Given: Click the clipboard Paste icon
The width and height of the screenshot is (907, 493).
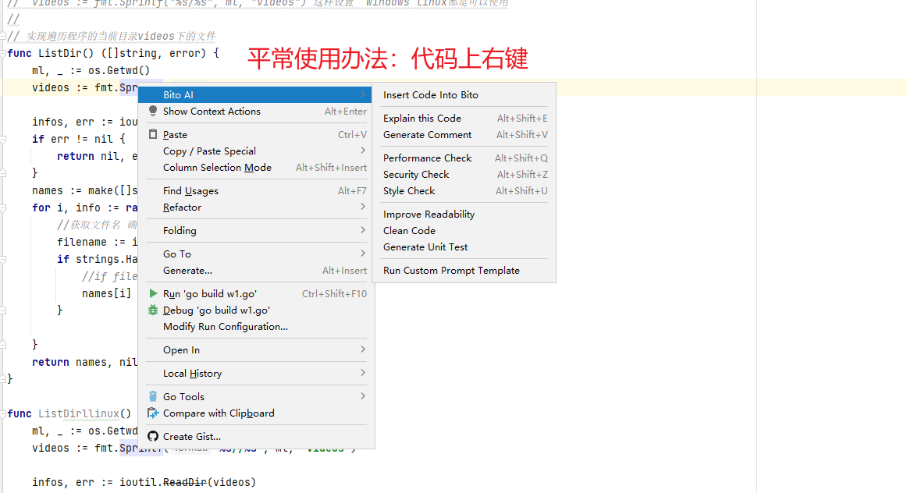Looking at the screenshot, I should click(153, 134).
